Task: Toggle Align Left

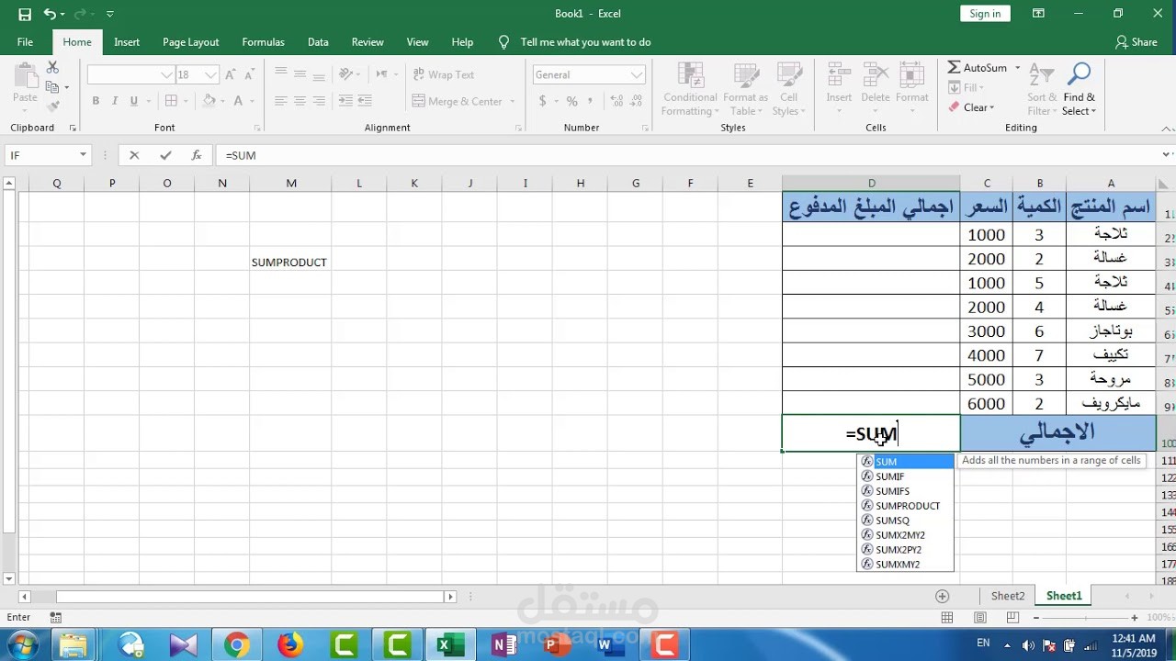Action: pos(281,101)
